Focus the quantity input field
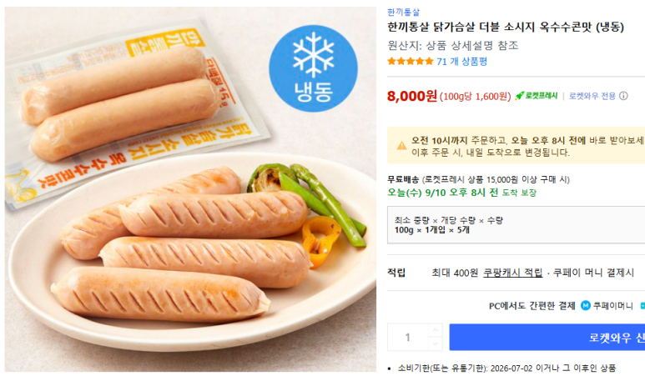Screen dimensions: 645x376 click(x=408, y=338)
